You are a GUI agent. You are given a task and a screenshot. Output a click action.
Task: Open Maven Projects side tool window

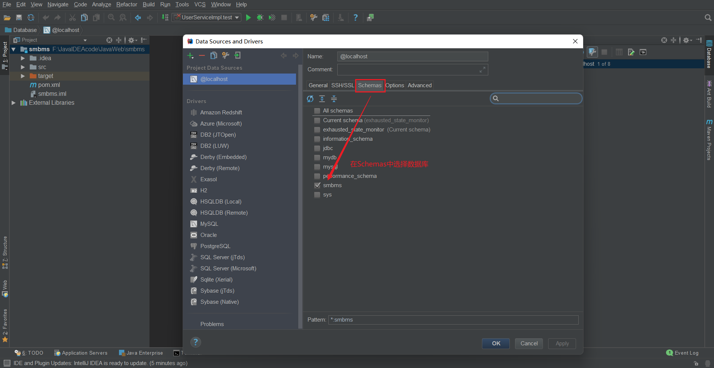[x=709, y=140]
